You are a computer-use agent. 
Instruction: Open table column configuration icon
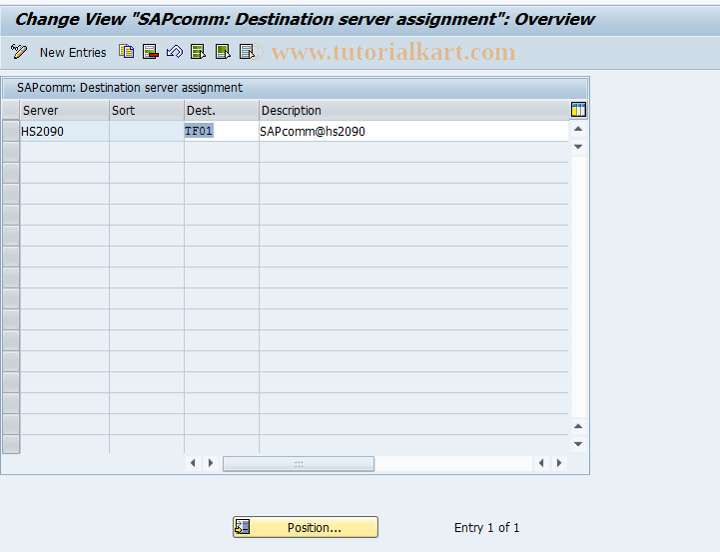[578, 110]
